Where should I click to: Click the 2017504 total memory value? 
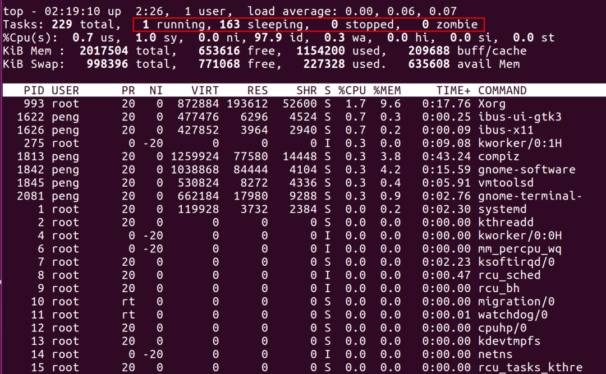tap(104, 50)
